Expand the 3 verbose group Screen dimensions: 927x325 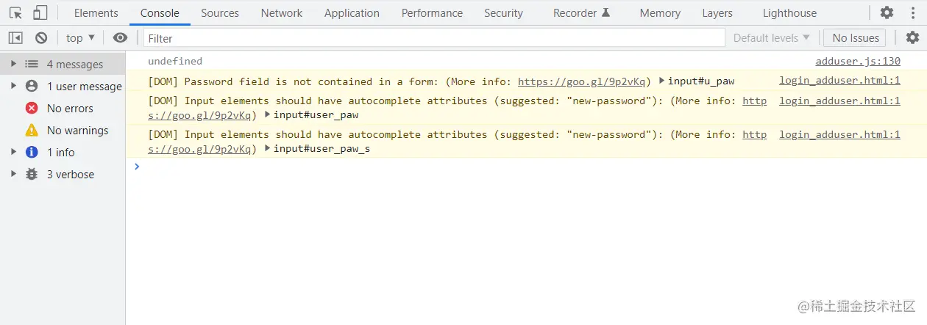(13, 175)
